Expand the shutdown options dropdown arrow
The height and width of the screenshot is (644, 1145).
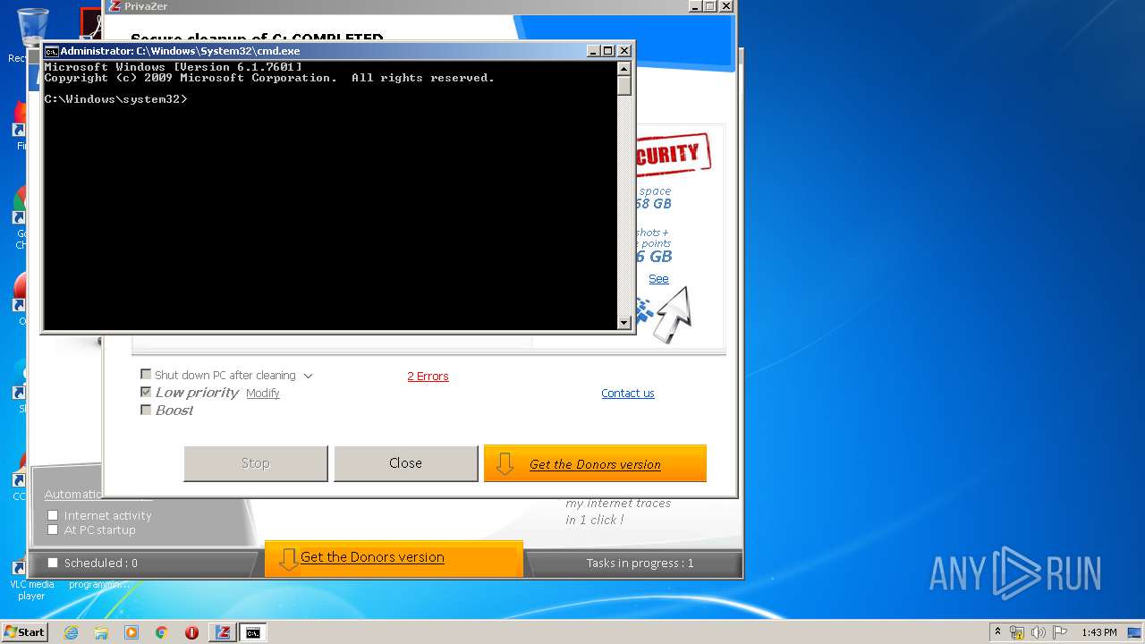[308, 376]
